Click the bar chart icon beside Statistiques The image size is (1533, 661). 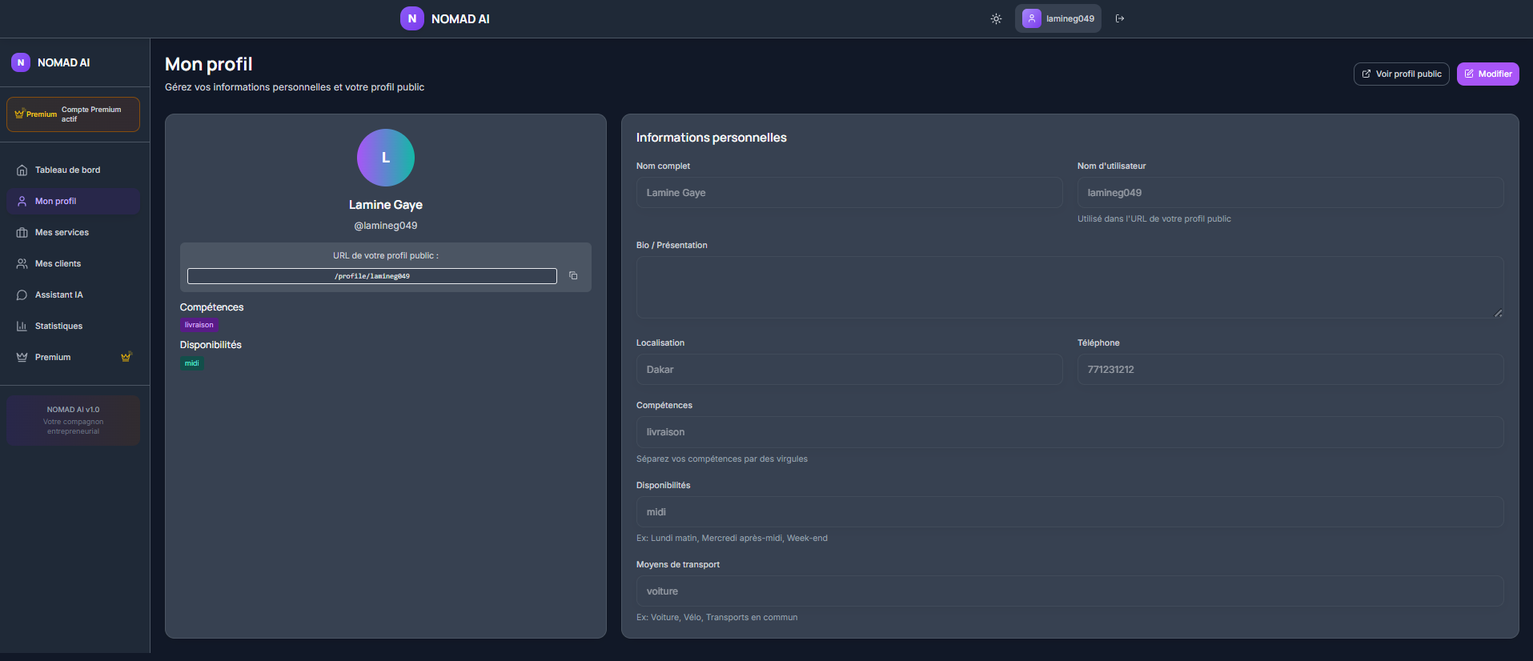(x=22, y=326)
